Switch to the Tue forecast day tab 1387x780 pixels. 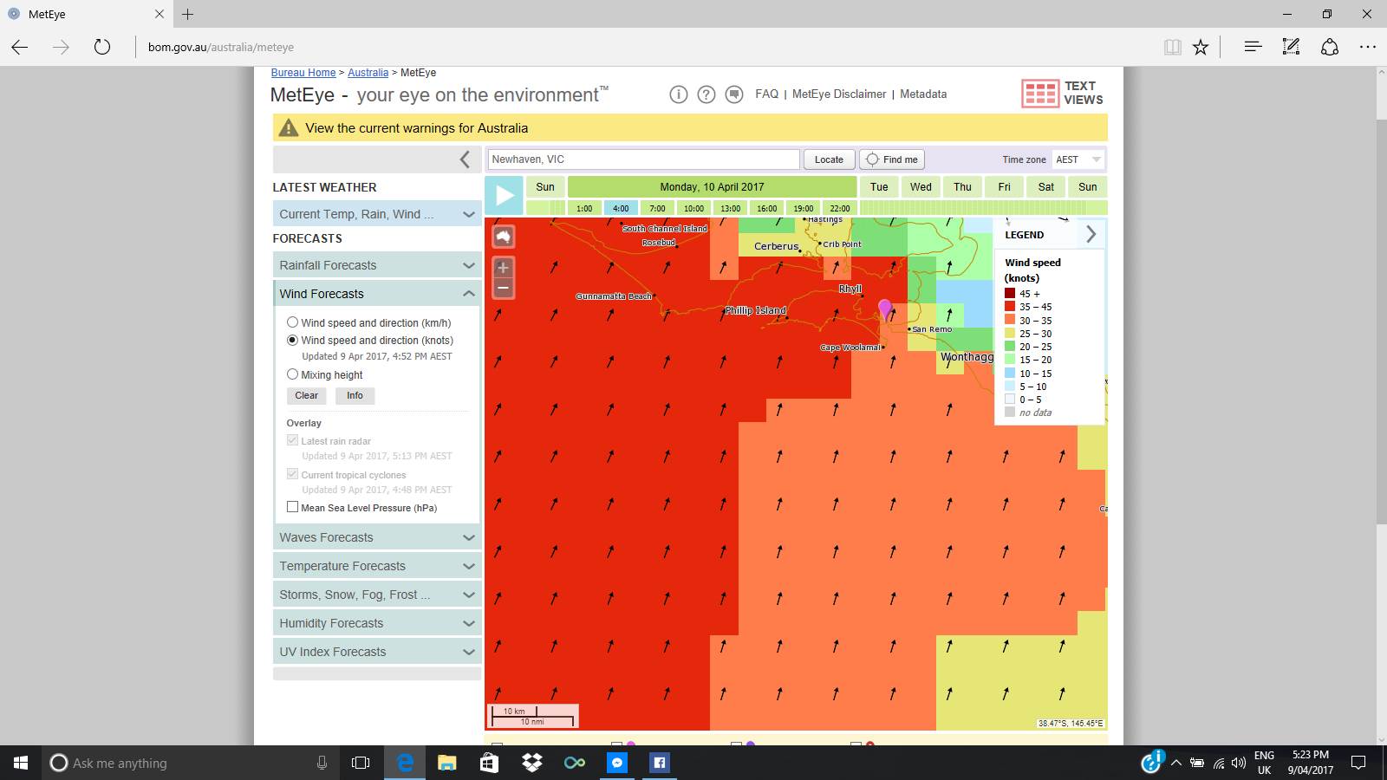tap(879, 187)
